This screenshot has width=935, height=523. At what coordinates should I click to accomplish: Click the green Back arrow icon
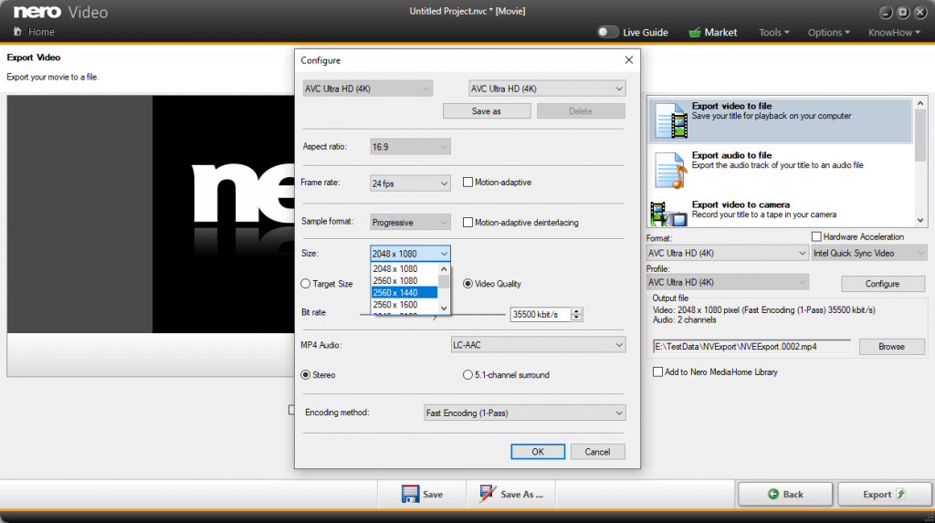(x=773, y=494)
